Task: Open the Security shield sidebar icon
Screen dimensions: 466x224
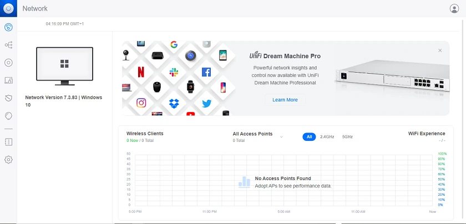Action: click(x=8, y=98)
